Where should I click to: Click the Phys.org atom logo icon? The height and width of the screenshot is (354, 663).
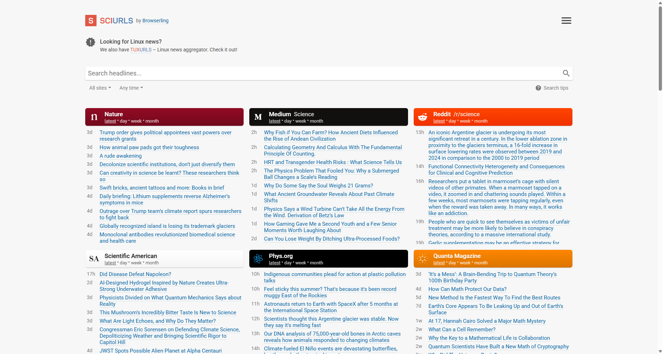coord(258,259)
